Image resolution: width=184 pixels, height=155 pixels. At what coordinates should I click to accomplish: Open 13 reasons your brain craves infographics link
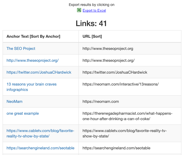[32, 87]
